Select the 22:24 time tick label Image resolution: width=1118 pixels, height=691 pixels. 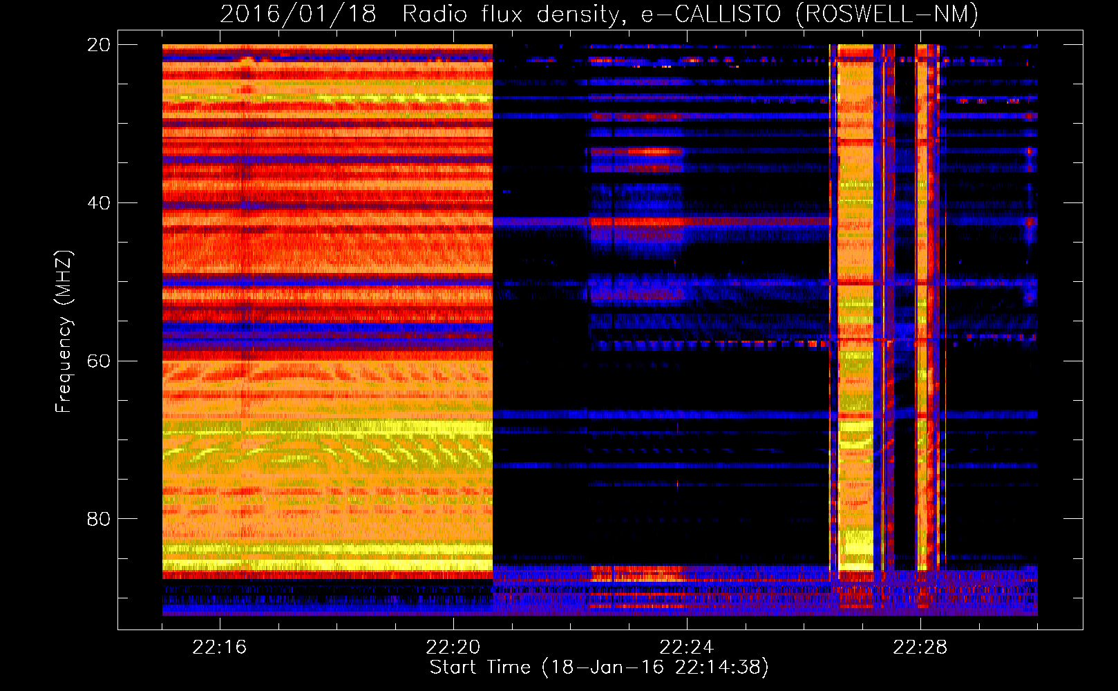[687, 647]
